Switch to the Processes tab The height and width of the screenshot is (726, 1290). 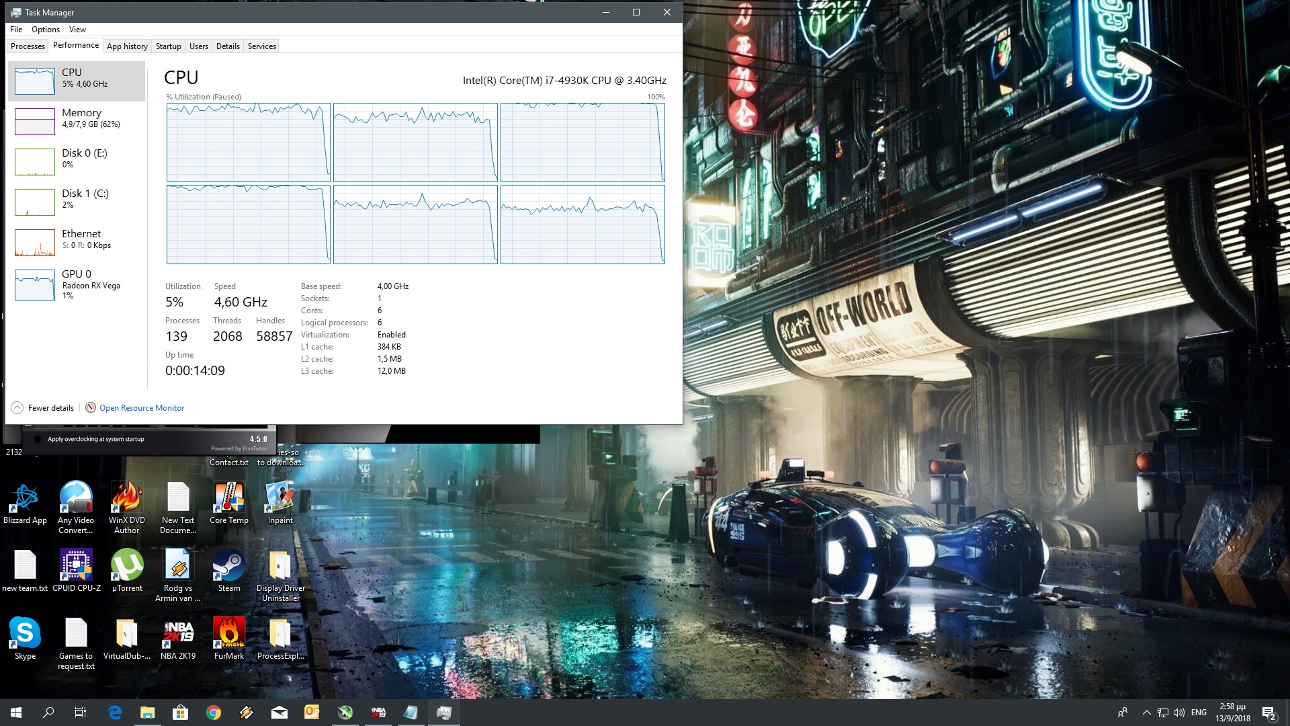28,46
